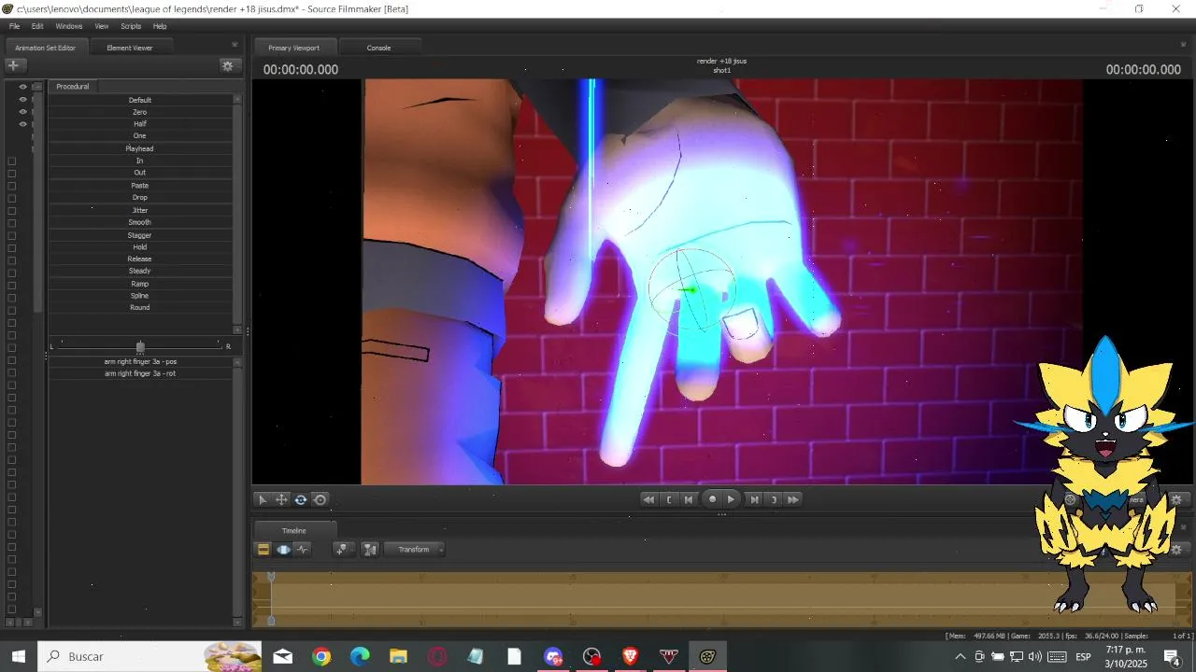Open the File menu
This screenshot has width=1196, height=672.
pos(14,26)
